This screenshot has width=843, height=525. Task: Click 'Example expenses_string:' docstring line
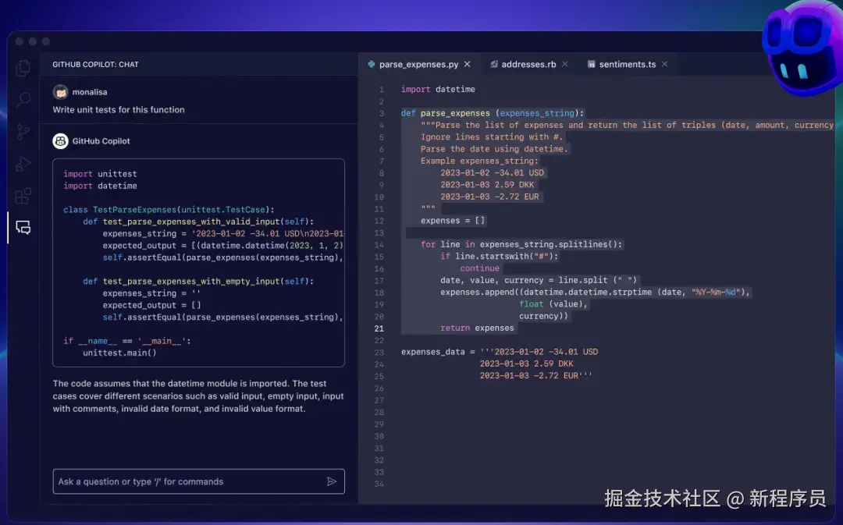tap(479, 161)
